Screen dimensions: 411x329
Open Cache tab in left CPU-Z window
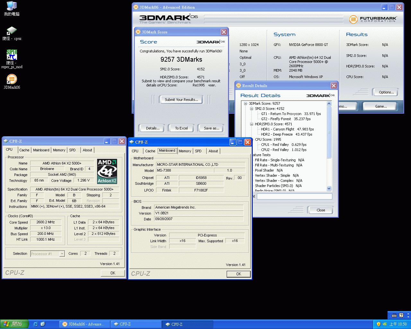[24, 150]
